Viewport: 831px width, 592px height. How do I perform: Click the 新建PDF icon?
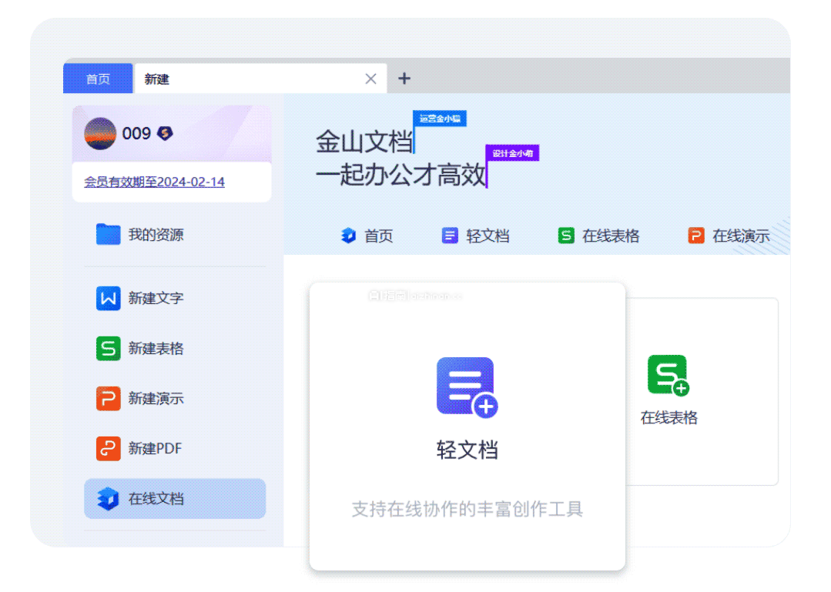108,449
